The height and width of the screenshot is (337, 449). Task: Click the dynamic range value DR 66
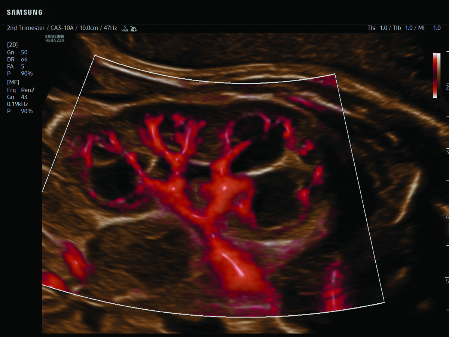(17, 60)
